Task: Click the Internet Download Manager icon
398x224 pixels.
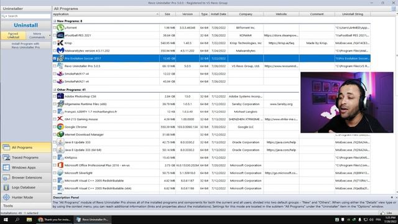Action: pos(60,134)
